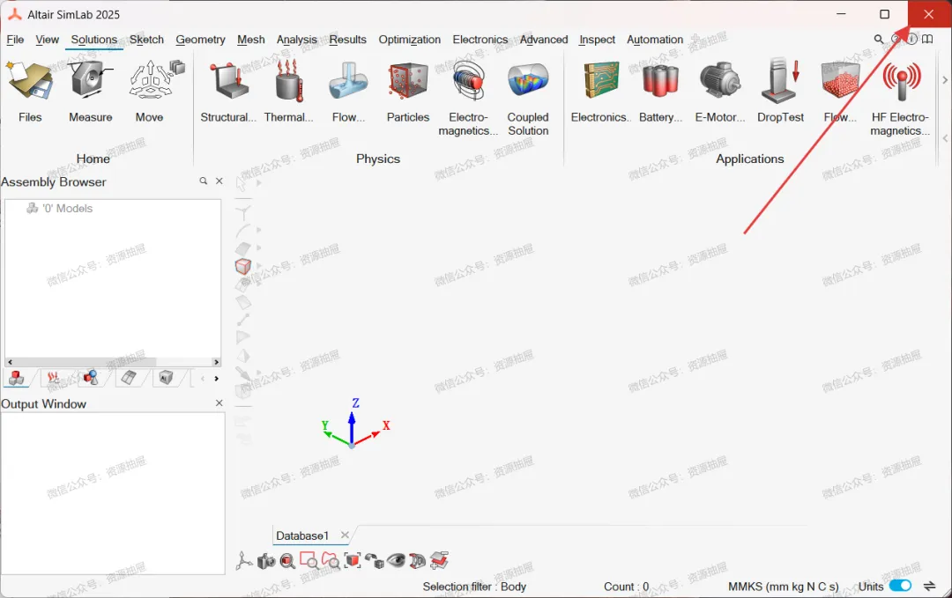Launch the E-Motor application

pos(720,91)
